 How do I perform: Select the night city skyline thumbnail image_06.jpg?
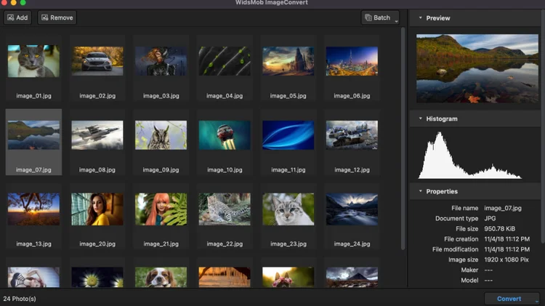[352, 61]
